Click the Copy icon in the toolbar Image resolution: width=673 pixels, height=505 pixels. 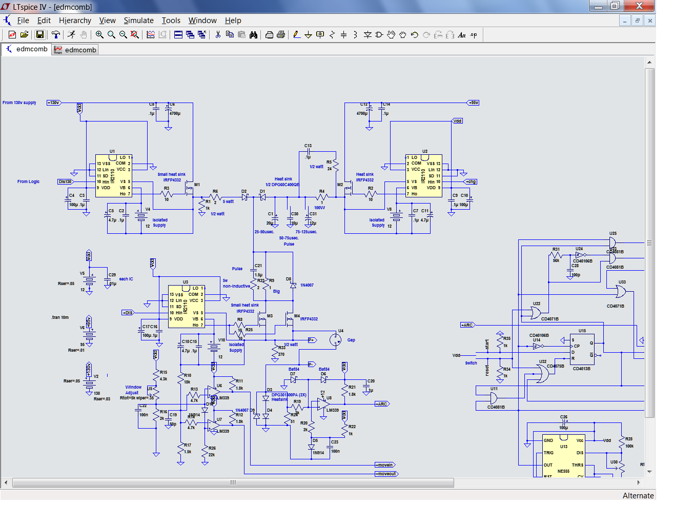230,34
